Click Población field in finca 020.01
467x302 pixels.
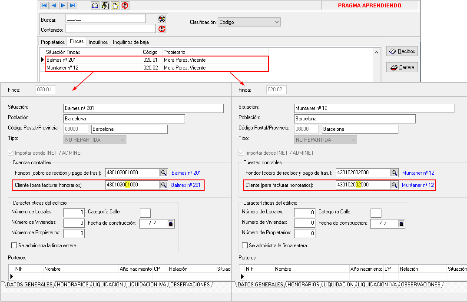[124, 119]
